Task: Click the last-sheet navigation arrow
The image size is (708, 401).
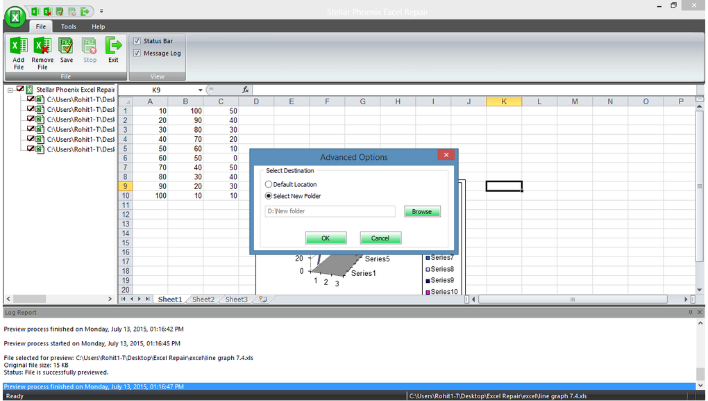Action: click(x=147, y=300)
